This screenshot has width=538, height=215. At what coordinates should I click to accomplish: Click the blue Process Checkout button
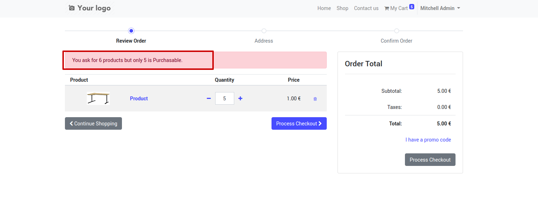tap(299, 124)
